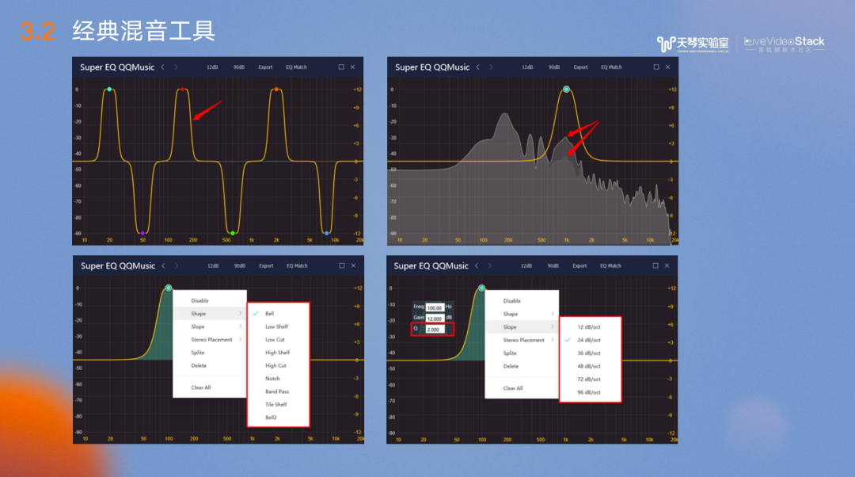Select the checked Bell shape option
This screenshot has height=477, width=855.
[278, 314]
